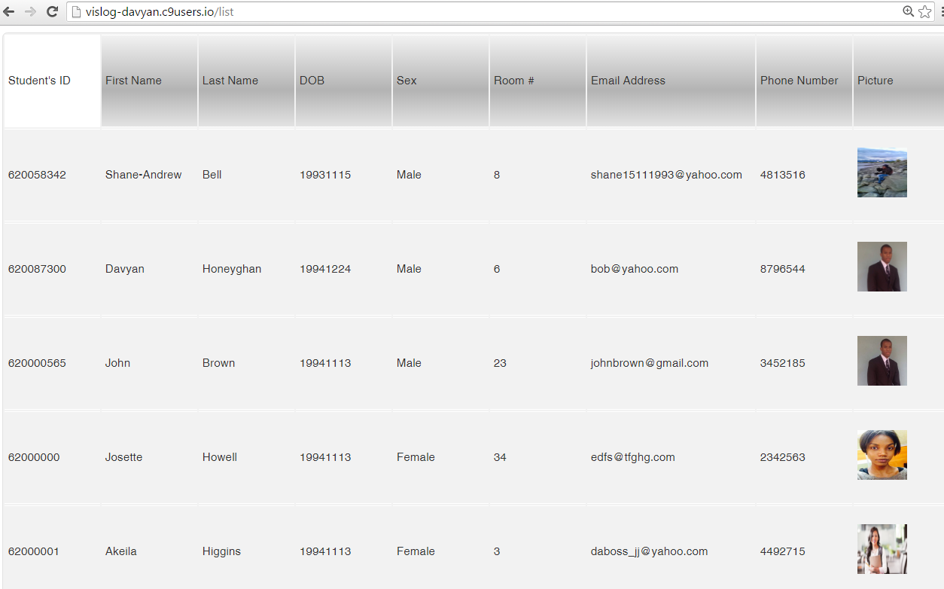The height and width of the screenshot is (589, 944).
Task: Open Davyan Honeyghan's picture thumbnail
Action: click(882, 267)
